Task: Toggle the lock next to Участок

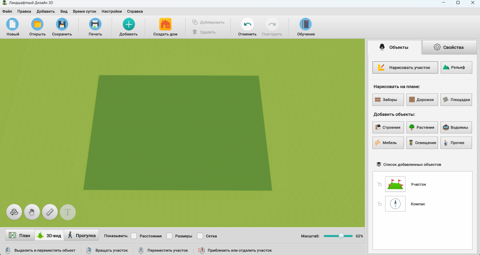Action: point(379,184)
